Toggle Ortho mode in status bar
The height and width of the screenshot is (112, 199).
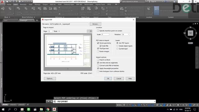136,105
